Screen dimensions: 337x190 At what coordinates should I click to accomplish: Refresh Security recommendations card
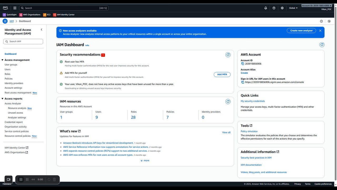pos(228,55)
